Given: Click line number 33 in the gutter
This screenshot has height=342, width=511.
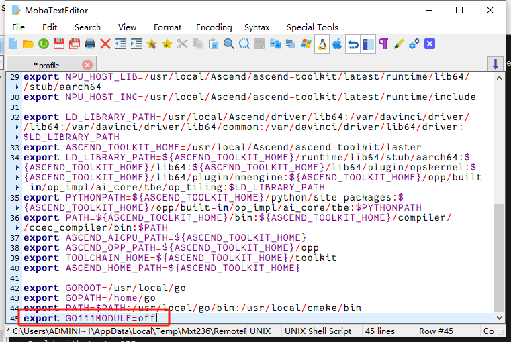Looking at the screenshot, I should tap(15, 148).
